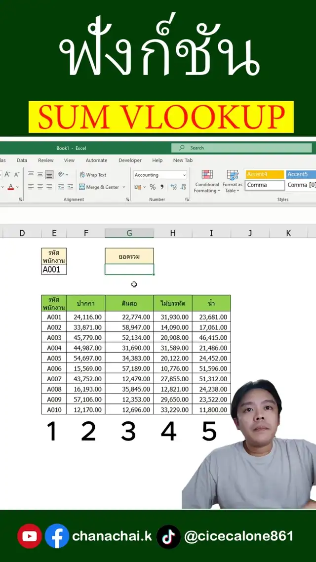Click the Percent Style icon
Screen dimensions: 316x562
[153, 187]
